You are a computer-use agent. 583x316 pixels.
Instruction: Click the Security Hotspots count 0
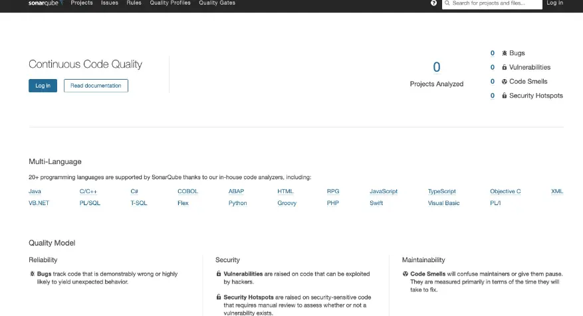click(x=493, y=96)
